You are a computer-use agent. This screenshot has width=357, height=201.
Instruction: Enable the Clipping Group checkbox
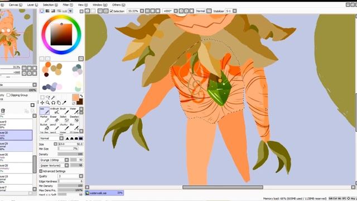click(x=8, y=95)
